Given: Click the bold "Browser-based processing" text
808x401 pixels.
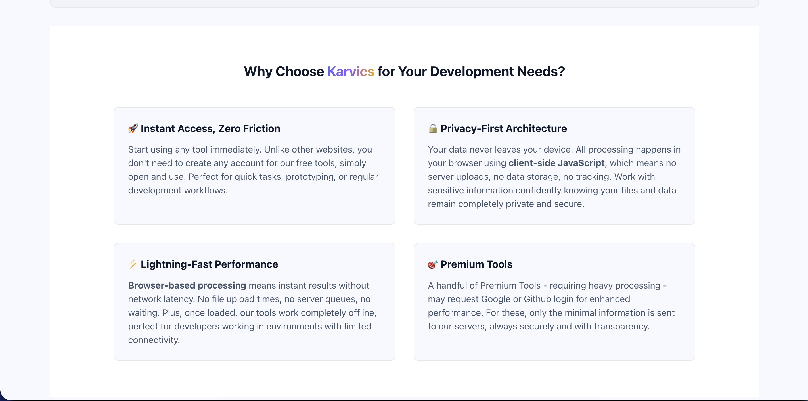Looking at the screenshot, I should pos(187,285).
